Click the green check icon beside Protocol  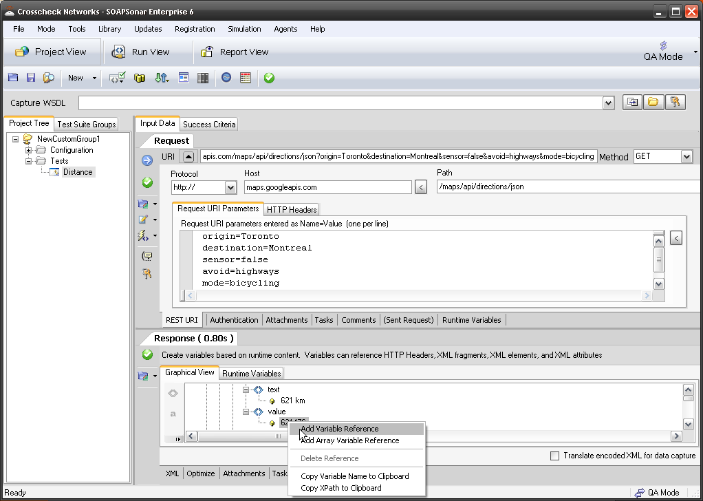pos(147,182)
